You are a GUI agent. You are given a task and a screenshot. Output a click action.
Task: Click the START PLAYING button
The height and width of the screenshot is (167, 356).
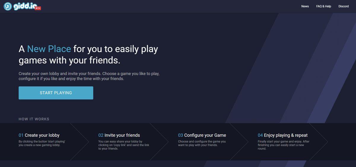point(56,93)
